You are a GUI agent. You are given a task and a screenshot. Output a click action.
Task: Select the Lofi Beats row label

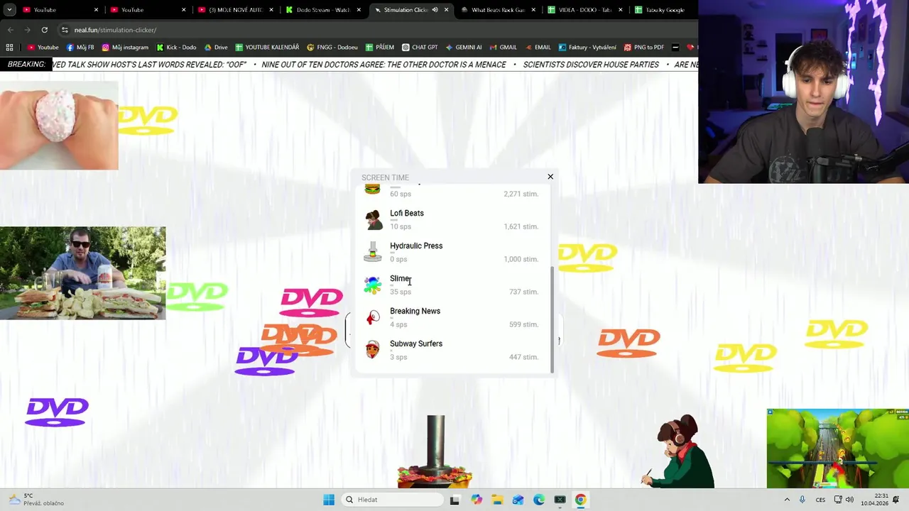click(x=407, y=213)
